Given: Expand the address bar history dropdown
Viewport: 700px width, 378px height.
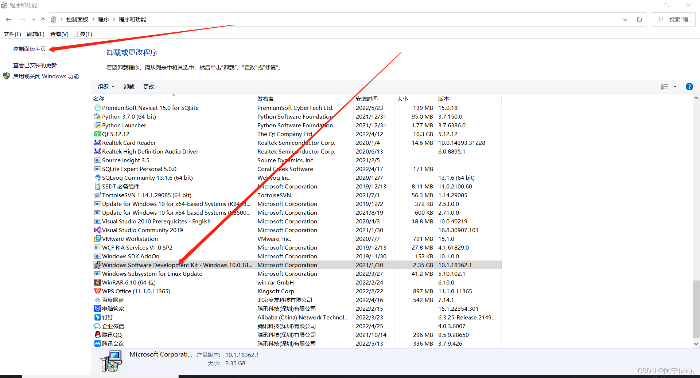Looking at the screenshot, I should coord(625,20).
